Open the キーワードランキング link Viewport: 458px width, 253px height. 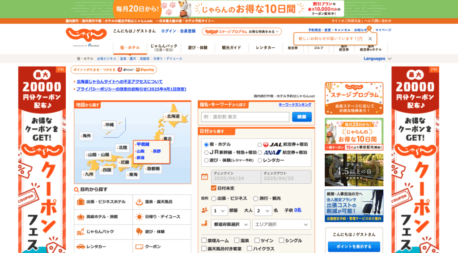(x=295, y=105)
